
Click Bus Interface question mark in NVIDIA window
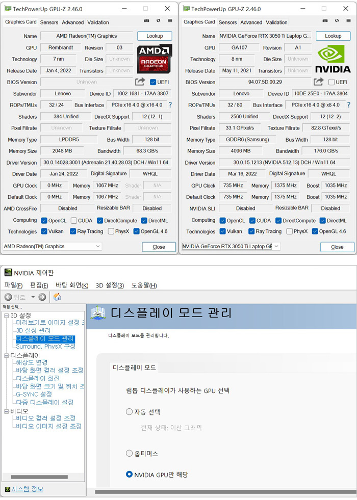[349, 105]
